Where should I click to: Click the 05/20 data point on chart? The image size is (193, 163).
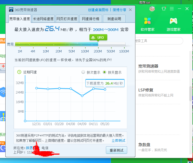[x=105, y=90]
